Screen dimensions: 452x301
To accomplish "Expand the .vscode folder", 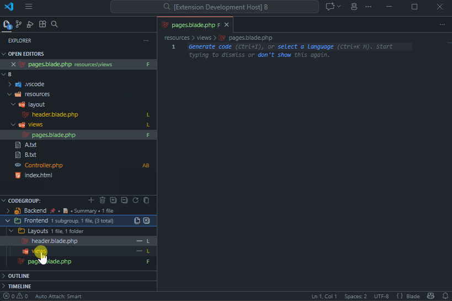I will (9, 85).
